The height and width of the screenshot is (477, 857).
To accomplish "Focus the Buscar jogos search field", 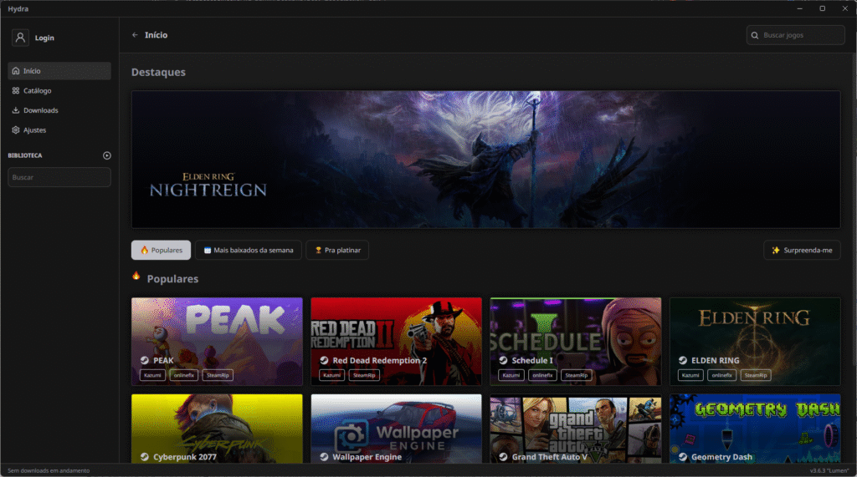I will [x=796, y=35].
